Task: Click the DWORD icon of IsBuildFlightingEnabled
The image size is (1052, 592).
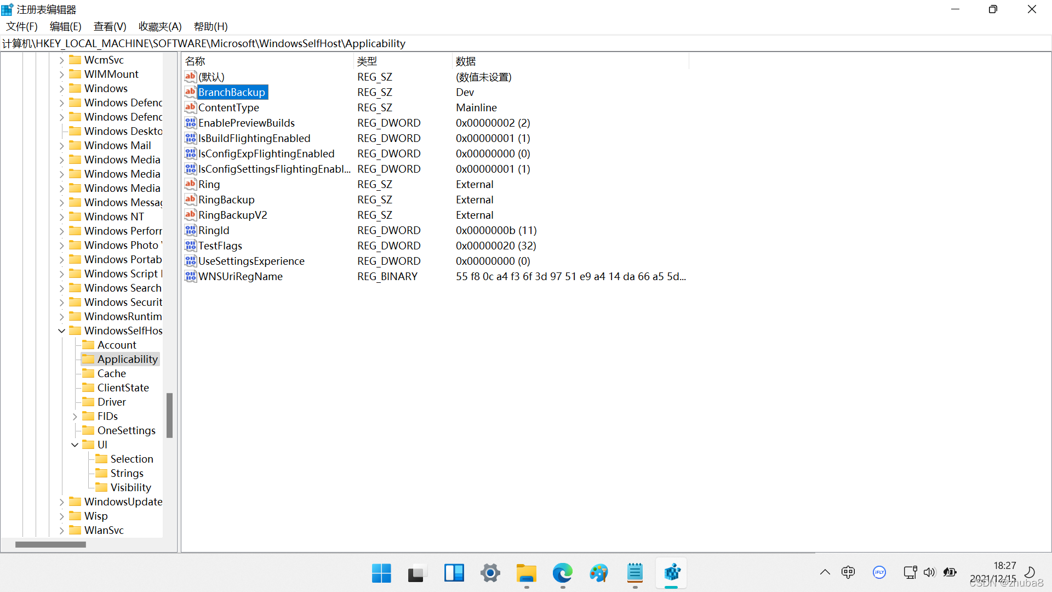Action: tap(190, 138)
